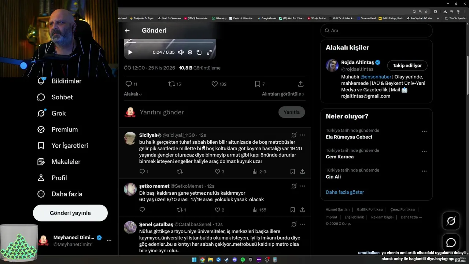
Task: Open more options for Ela Rümeysa Cebeci trend
Action: click(424, 131)
